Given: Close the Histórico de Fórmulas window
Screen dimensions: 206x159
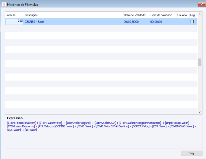Looking at the screenshot, I should point(201,4).
